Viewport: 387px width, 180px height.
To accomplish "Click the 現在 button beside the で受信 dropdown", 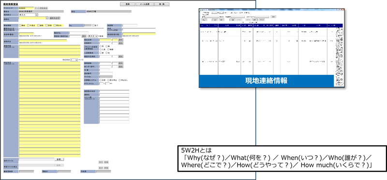I will click(x=84, y=36).
